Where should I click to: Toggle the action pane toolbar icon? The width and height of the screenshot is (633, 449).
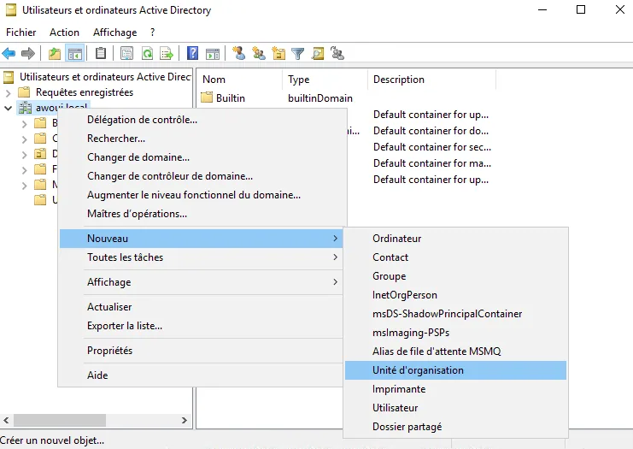point(213,53)
